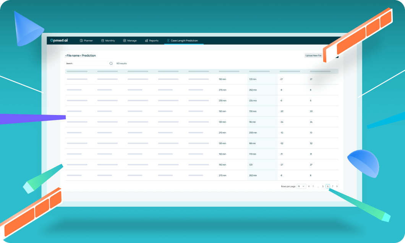Viewport: 405px width, 243px height.
Task: Go back using the File name breadcrumb
Action: 73,55
